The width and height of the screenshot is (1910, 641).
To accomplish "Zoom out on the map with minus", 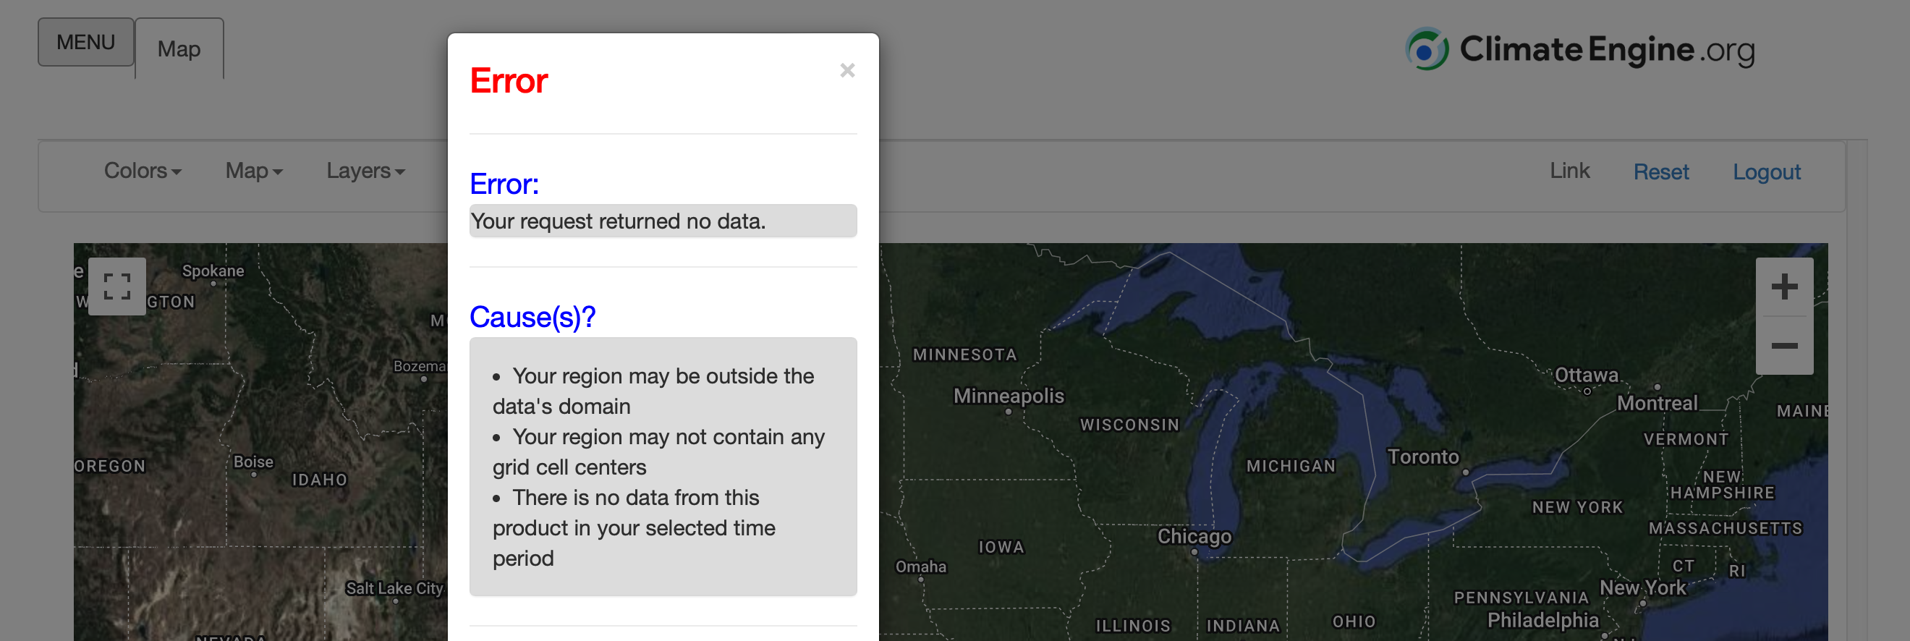I will (1784, 346).
